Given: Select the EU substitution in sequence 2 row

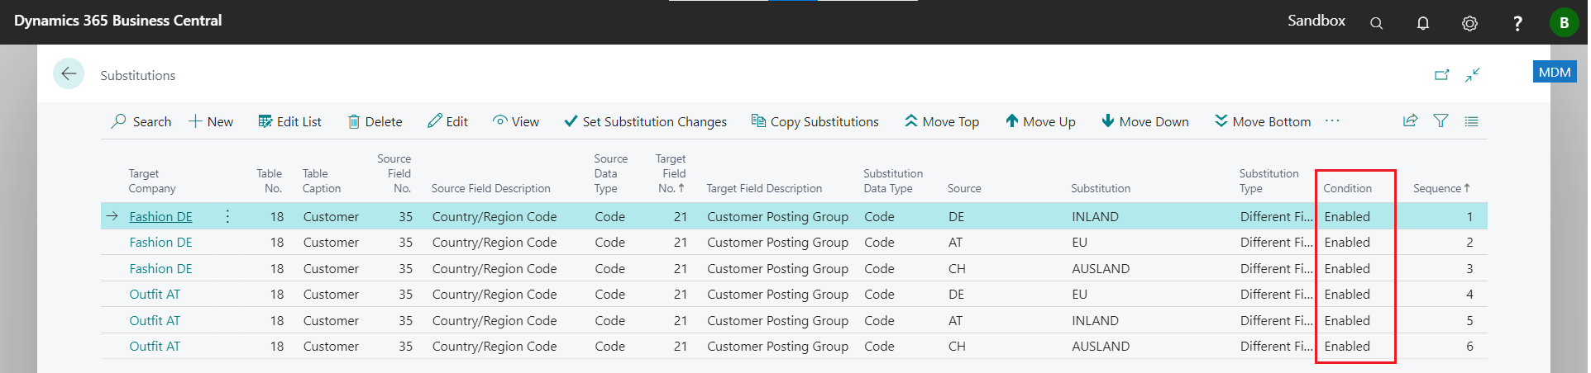Looking at the screenshot, I should pos(1079,242).
